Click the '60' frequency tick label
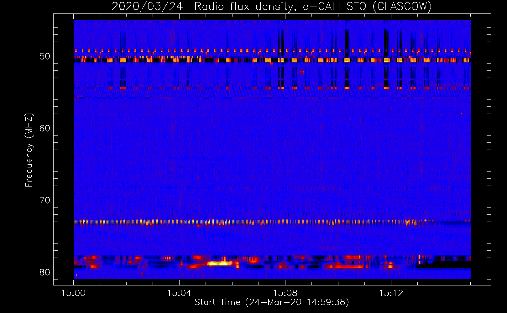 pyautogui.click(x=45, y=128)
